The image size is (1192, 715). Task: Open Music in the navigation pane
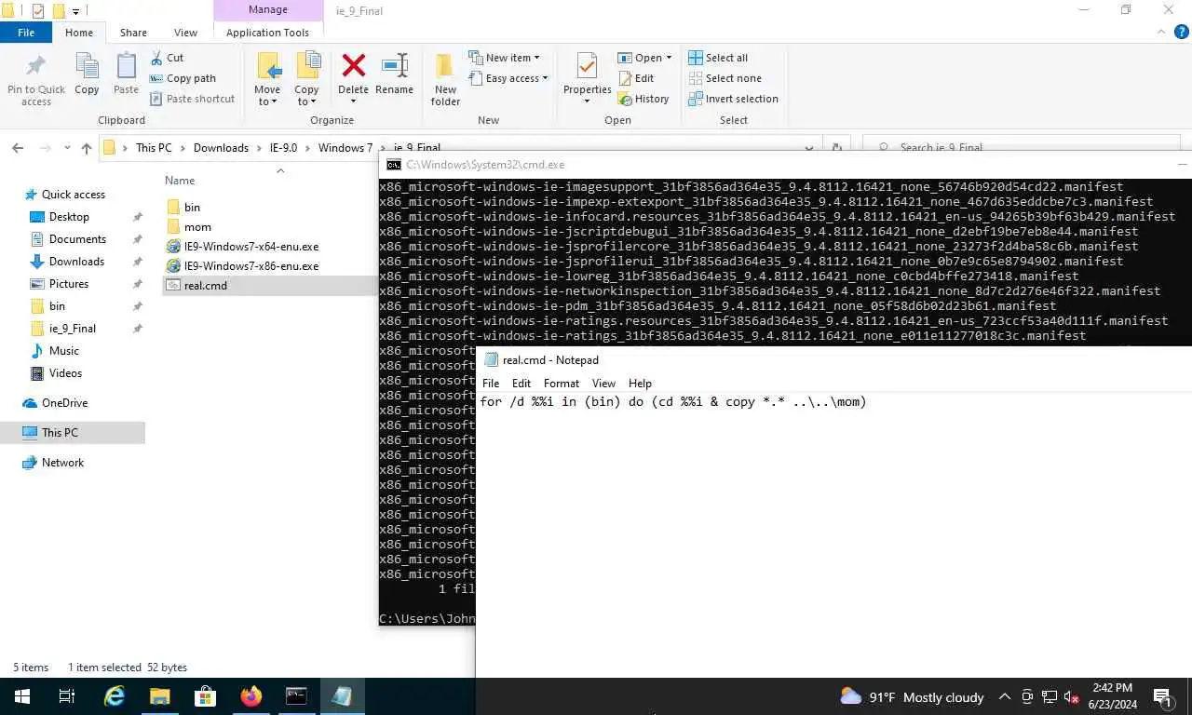pos(63,351)
